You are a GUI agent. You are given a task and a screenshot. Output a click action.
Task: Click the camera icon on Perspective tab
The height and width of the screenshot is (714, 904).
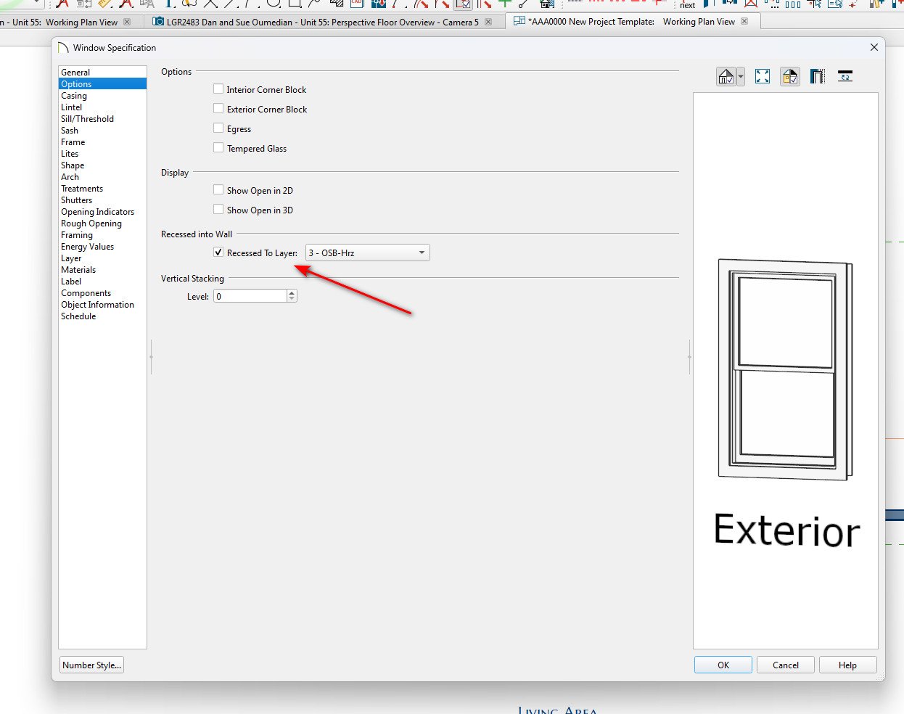pyautogui.click(x=158, y=22)
